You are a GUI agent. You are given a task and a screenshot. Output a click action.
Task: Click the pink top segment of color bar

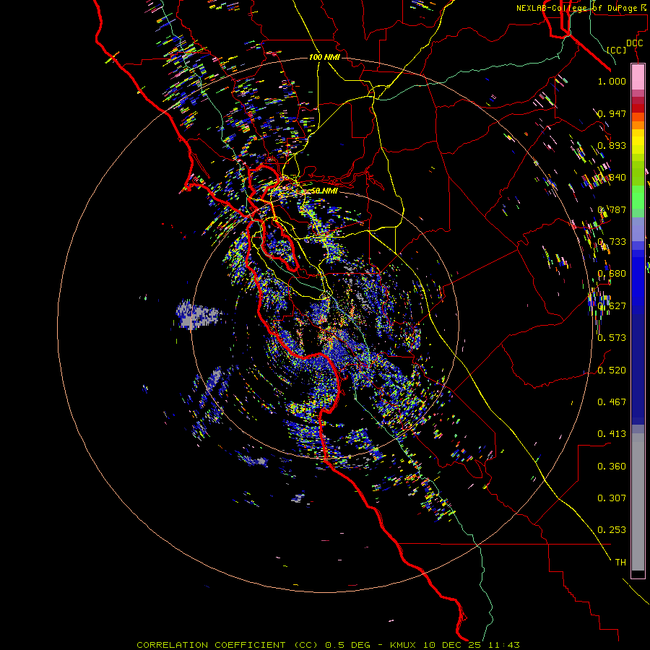(638, 77)
